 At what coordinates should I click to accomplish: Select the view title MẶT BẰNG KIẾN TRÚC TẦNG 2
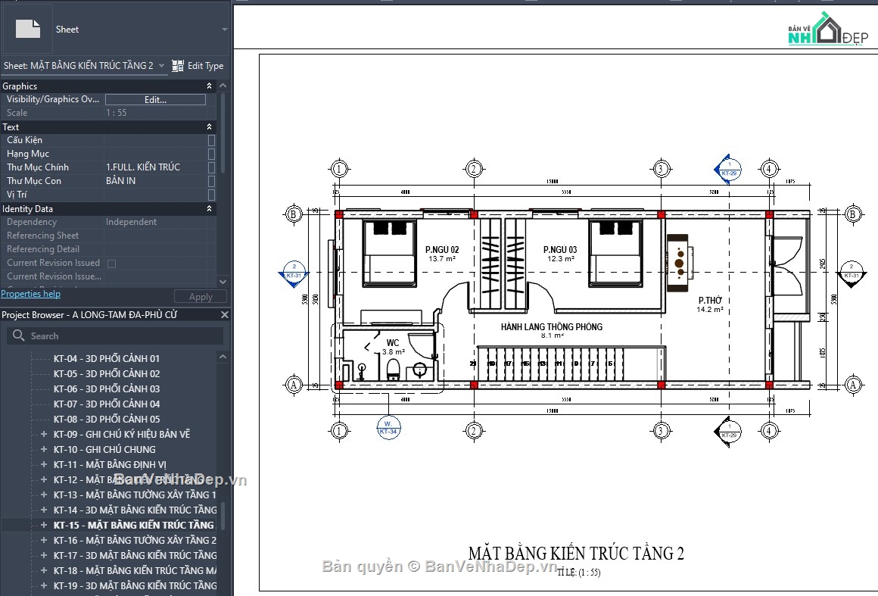(576, 554)
